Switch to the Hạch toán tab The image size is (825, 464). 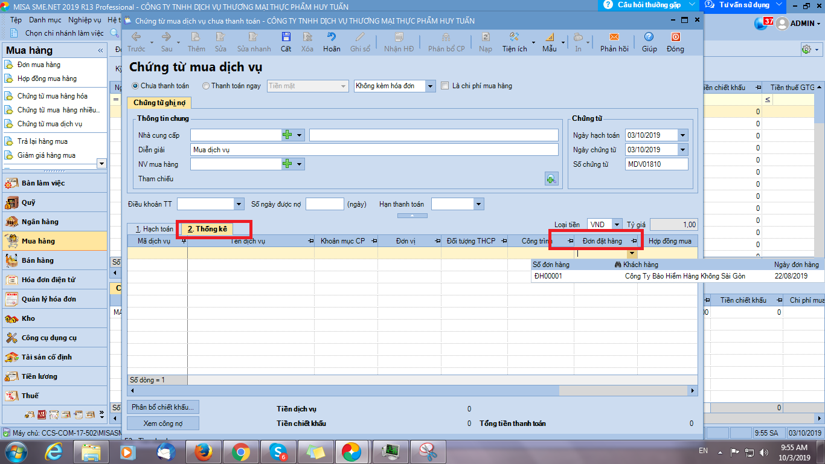pyautogui.click(x=155, y=229)
